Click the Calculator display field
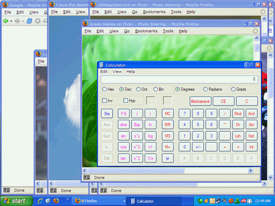Screen dimensions: 275x206 click(179, 79)
